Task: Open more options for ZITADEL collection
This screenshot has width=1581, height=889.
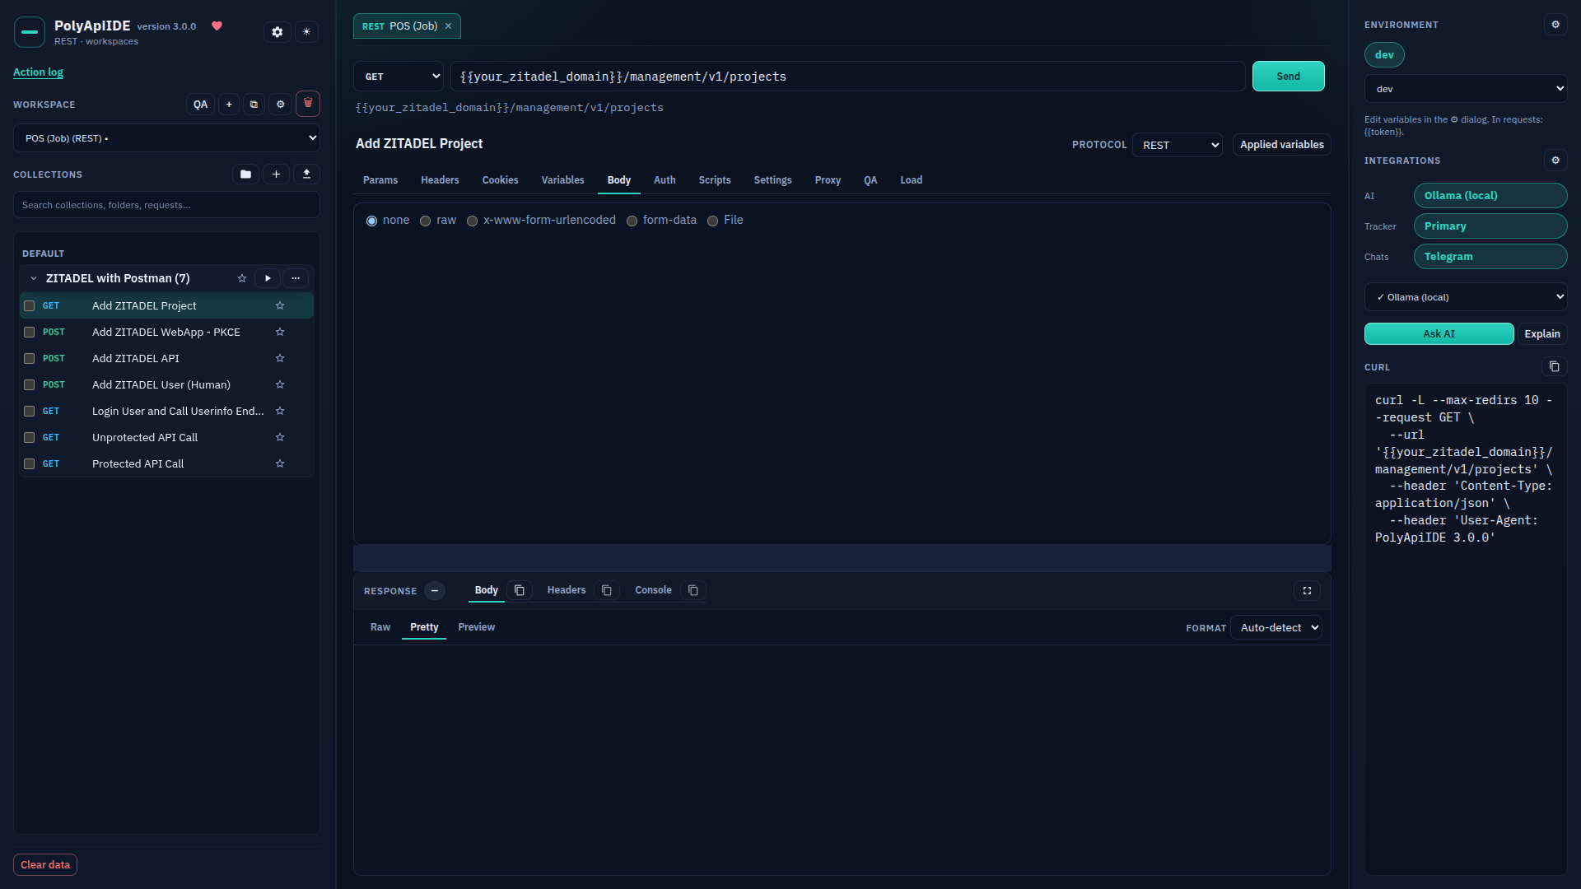Action: [295, 278]
